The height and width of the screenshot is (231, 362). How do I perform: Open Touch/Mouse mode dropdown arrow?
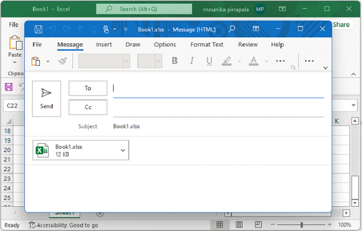[x=115, y=29]
